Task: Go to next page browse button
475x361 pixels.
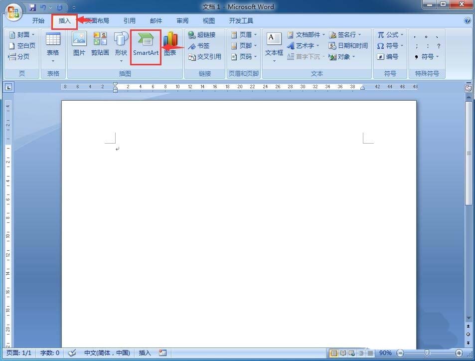Action: click(469, 343)
